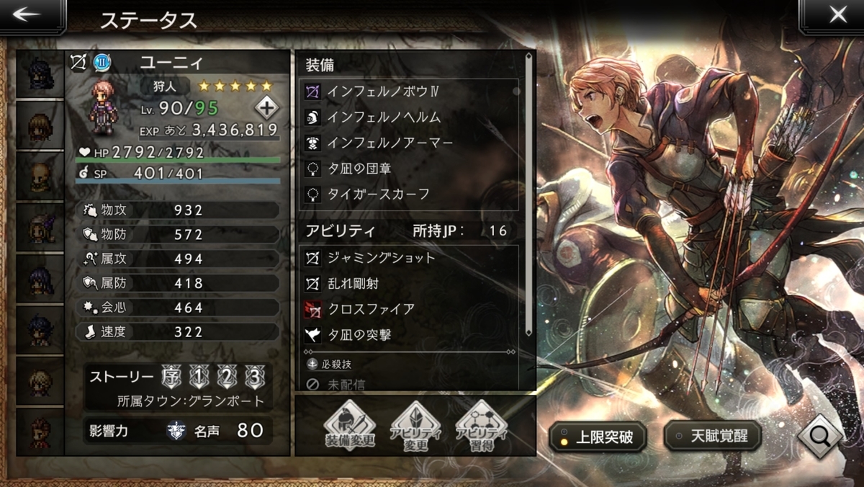
Task: Select story chapter 1 badge
Action: pyautogui.click(x=199, y=377)
